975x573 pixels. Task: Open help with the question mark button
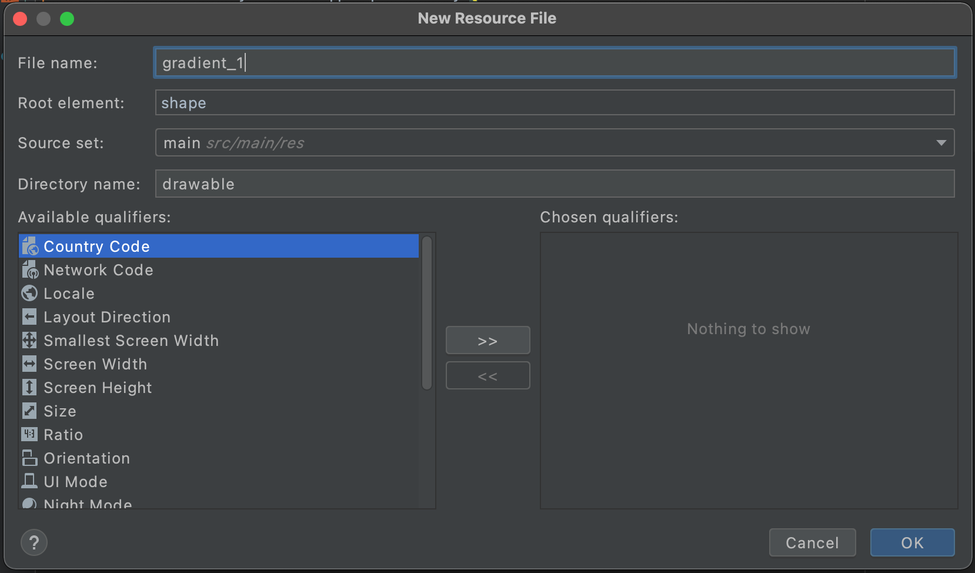[34, 542]
